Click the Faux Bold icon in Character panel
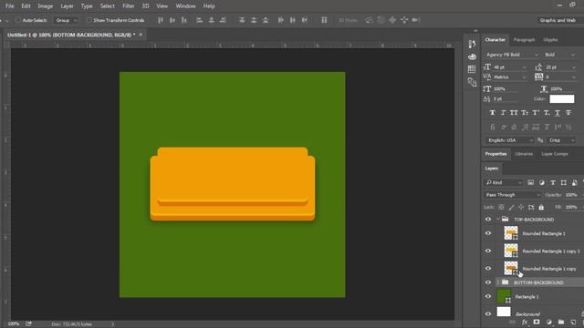 coord(493,113)
